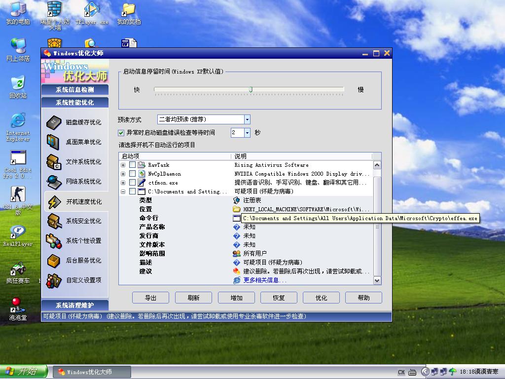
Task: Click the users icon beside 所有用户
Action: (237, 254)
